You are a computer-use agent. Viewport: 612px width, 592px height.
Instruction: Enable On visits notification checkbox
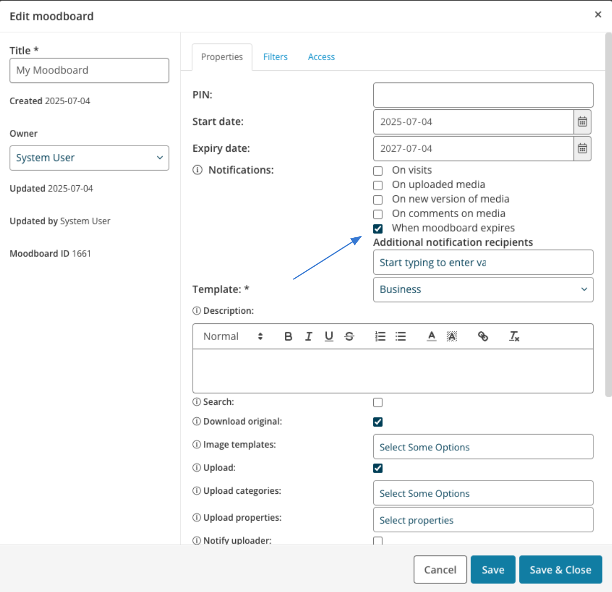click(378, 171)
